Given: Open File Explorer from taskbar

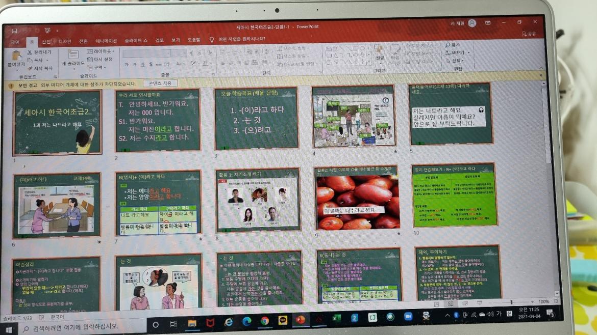Looking at the screenshot, I should pos(192,323).
